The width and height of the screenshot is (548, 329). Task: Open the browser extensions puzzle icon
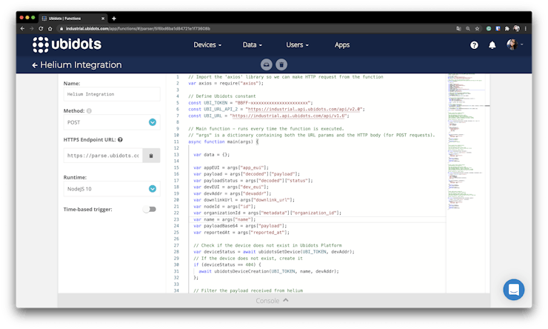pos(507,29)
